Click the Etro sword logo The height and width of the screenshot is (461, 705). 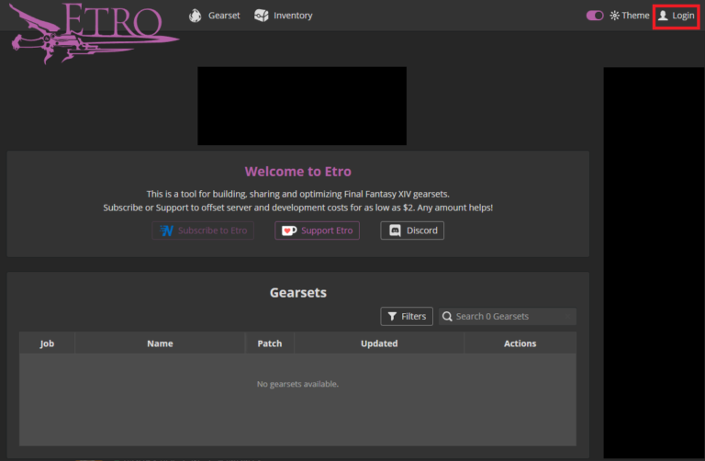(x=92, y=31)
